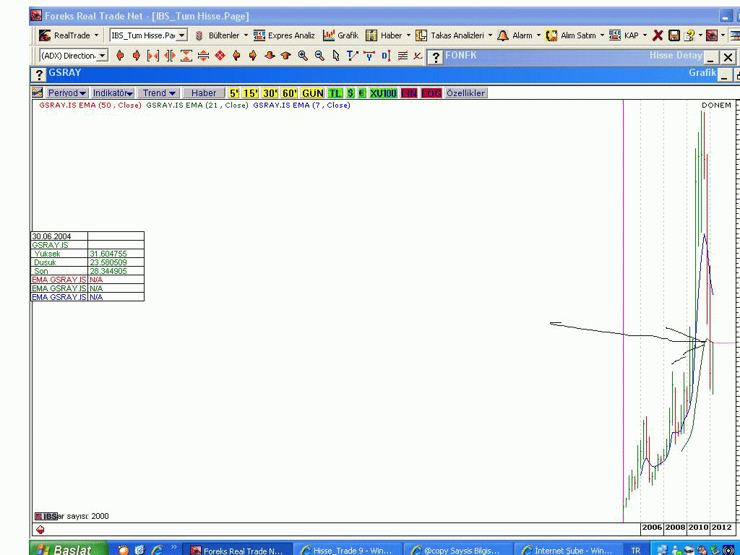Click the help question mark toolbar icon
The image size is (740, 555).
[x=689, y=35]
